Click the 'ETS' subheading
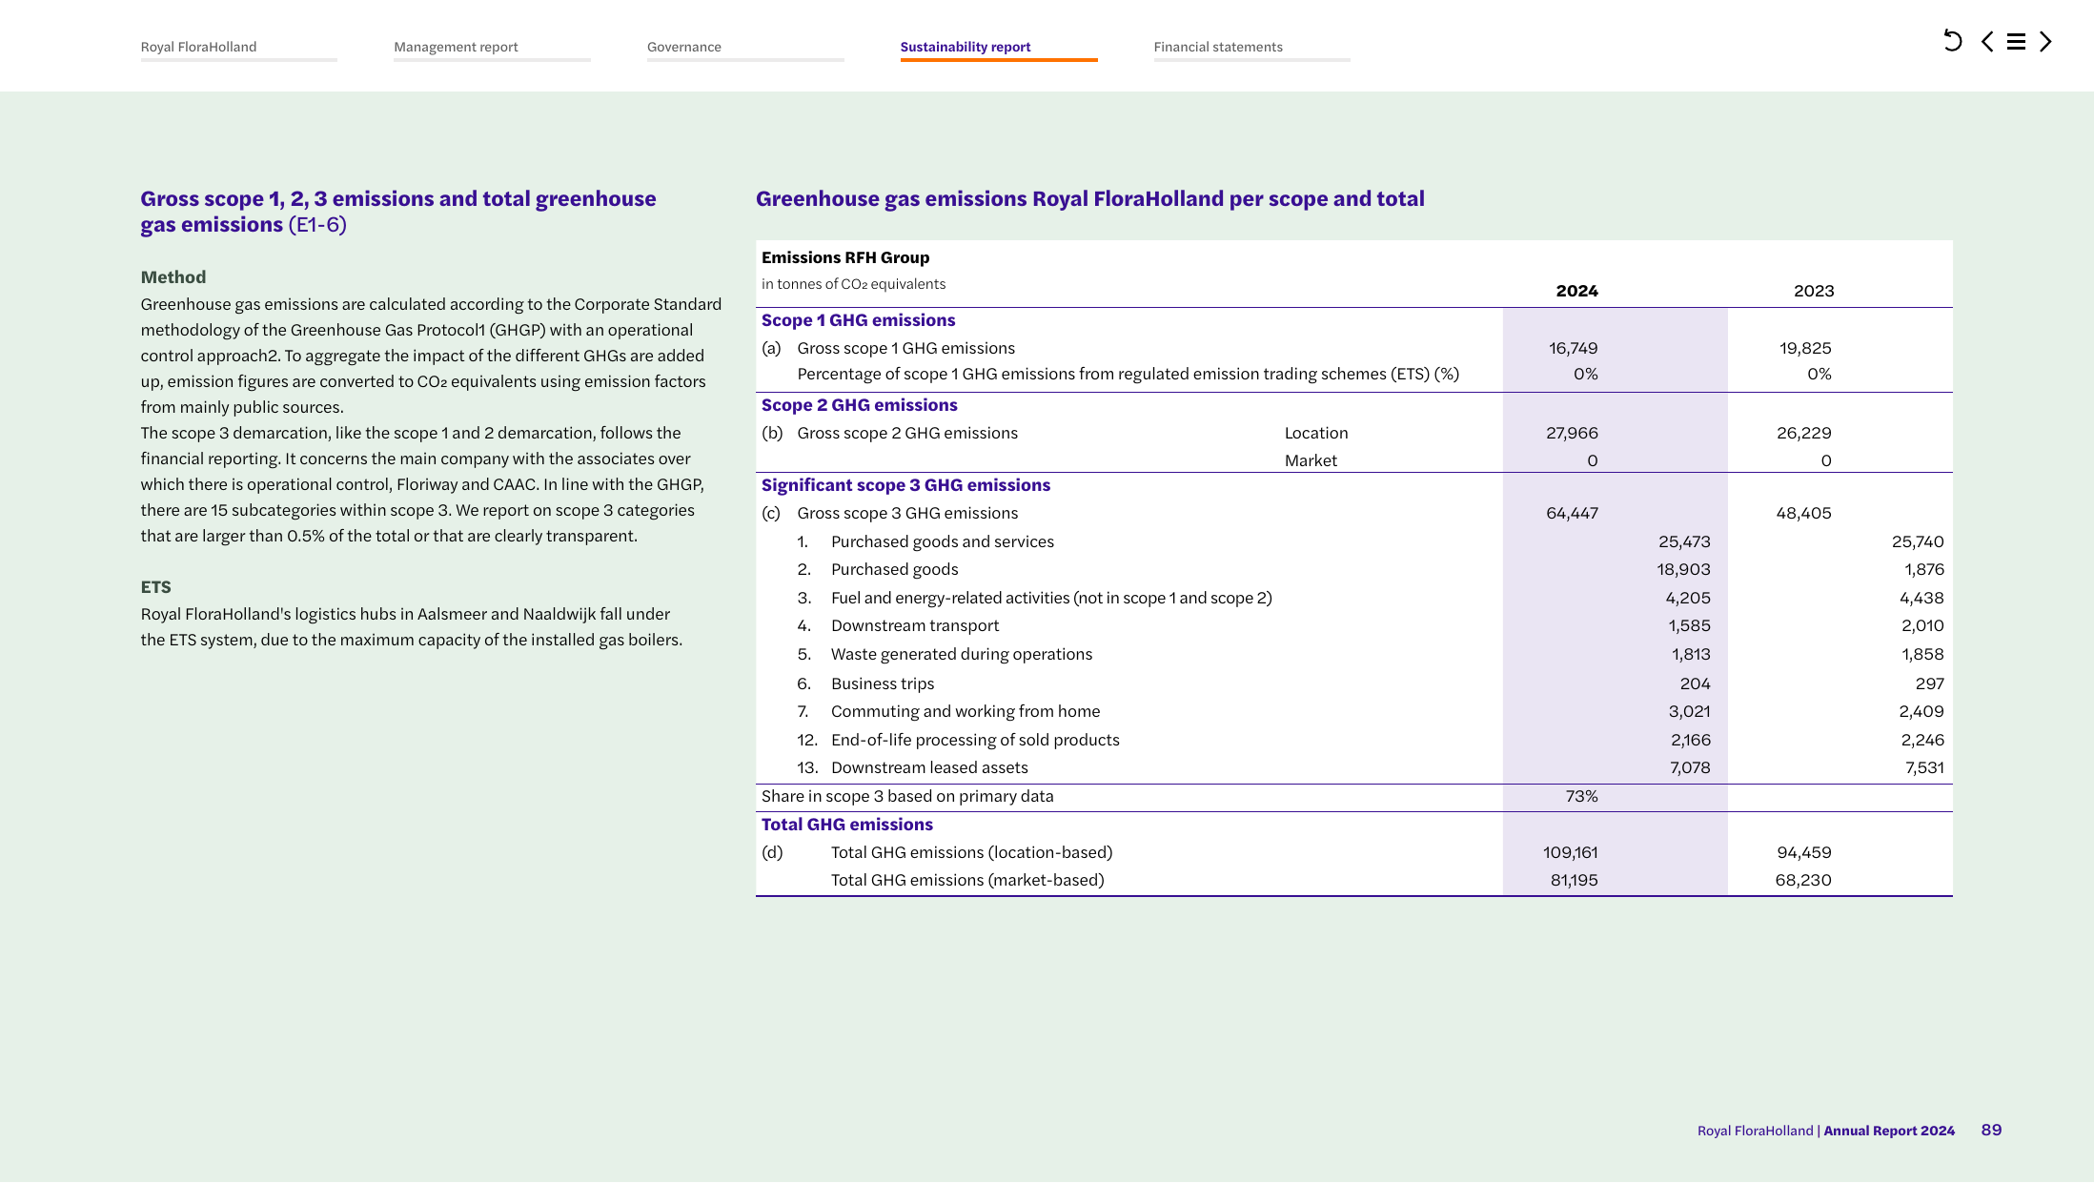 pos(155,587)
